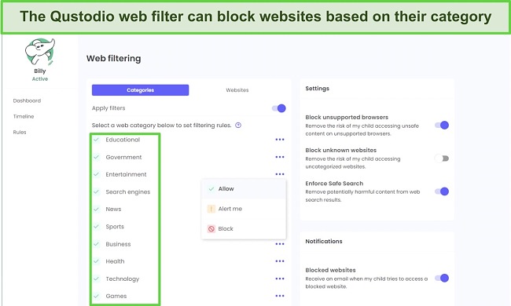Open three-dot menu for Games category
Viewport: 511px width, 306px height.
[x=280, y=296]
